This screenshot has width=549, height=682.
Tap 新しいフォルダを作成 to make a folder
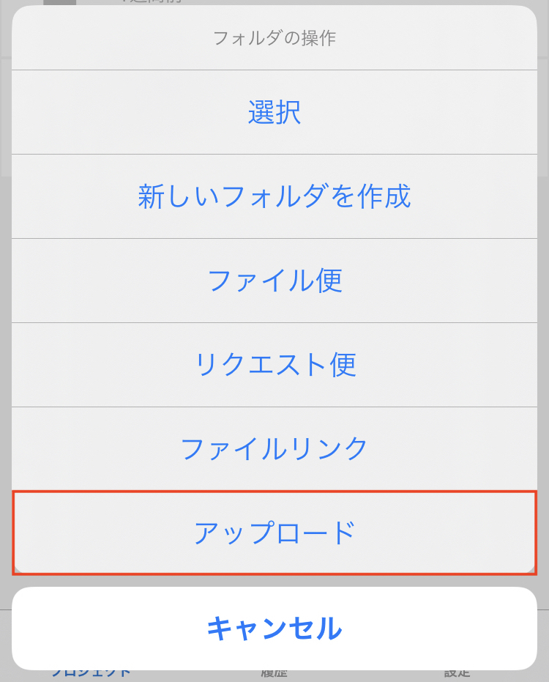click(x=274, y=196)
